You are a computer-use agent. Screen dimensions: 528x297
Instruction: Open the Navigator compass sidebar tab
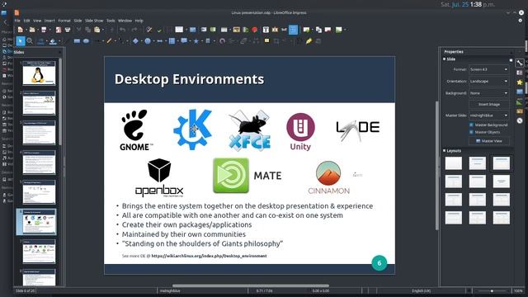coord(520,120)
